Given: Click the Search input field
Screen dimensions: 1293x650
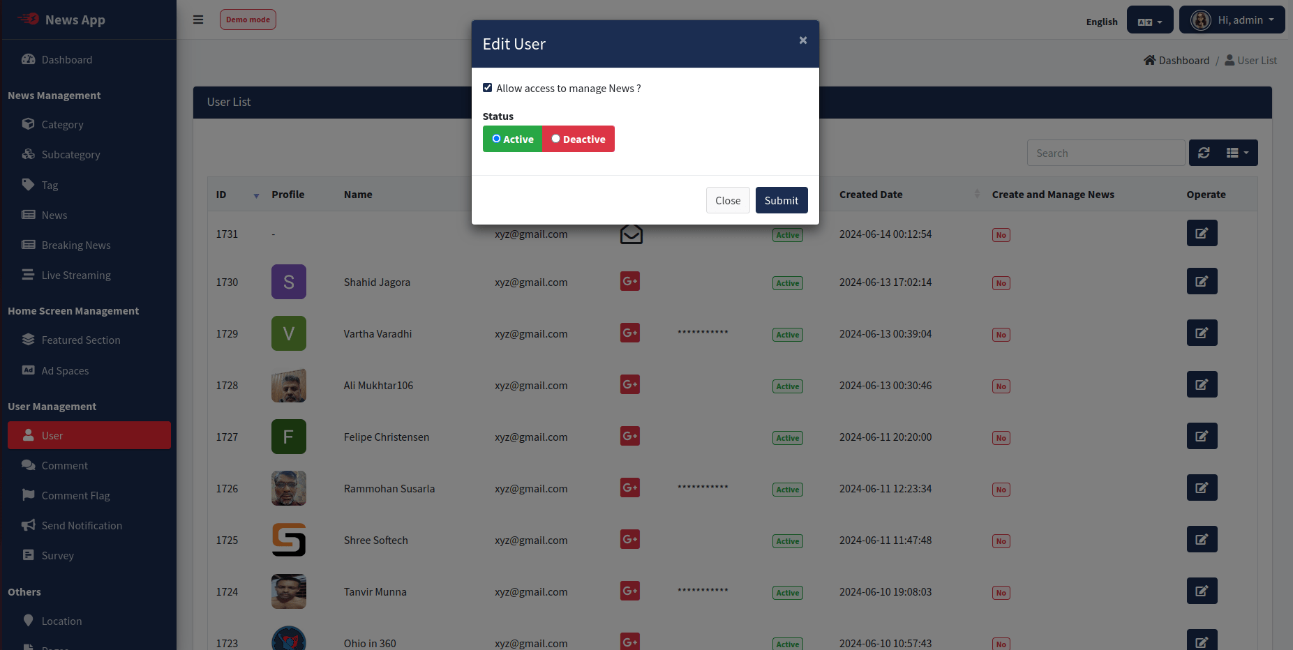Looking at the screenshot, I should pos(1105,153).
